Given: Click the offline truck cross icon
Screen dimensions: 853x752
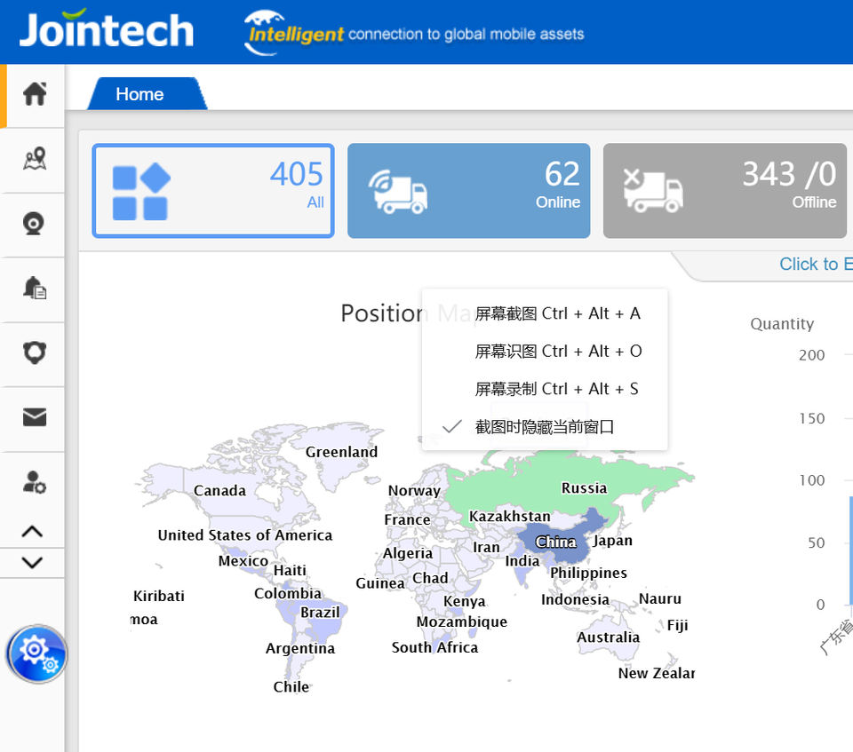Looking at the screenshot, I should (x=653, y=190).
